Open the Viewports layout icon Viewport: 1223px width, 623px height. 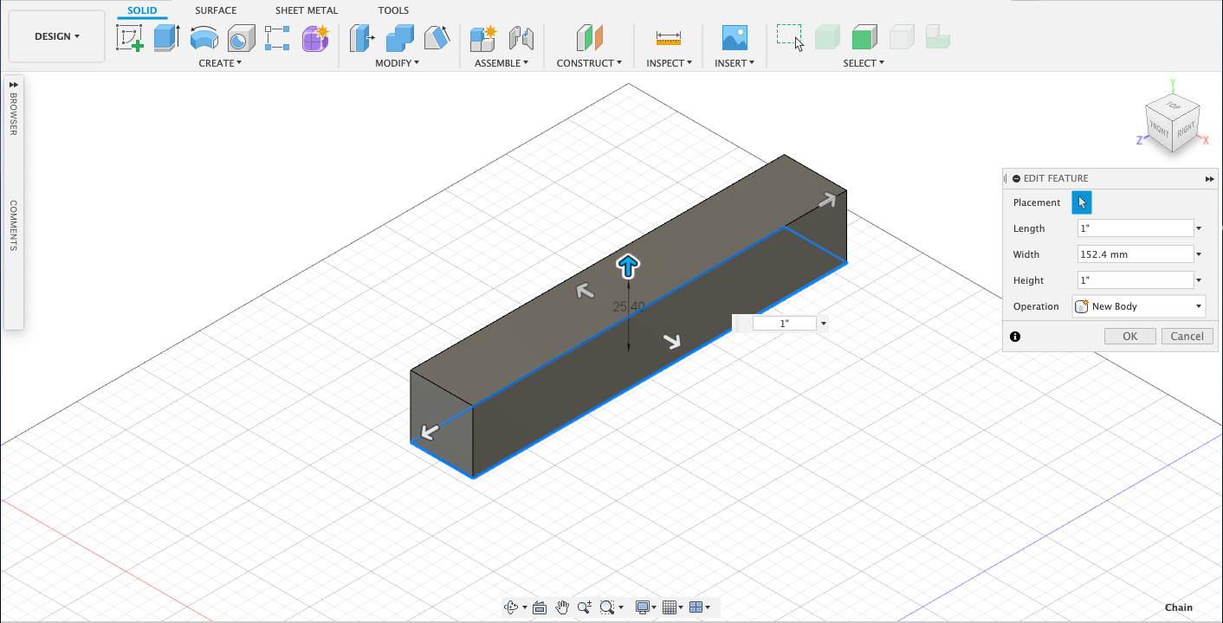pos(696,607)
